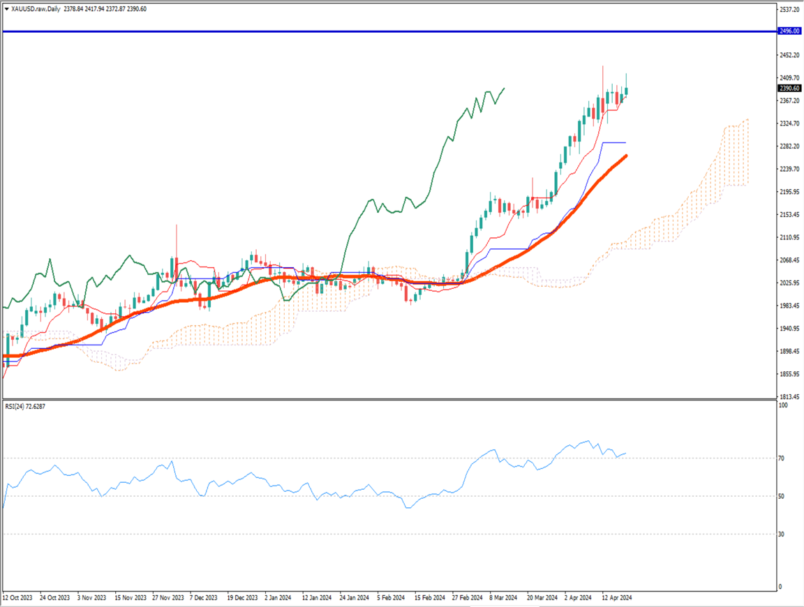Click the RSI line's latest point
Viewport: 804px width, 607px height.
click(626, 453)
